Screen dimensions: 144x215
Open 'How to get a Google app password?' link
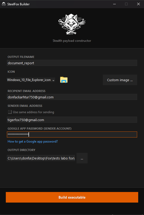click(x=33, y=141)
